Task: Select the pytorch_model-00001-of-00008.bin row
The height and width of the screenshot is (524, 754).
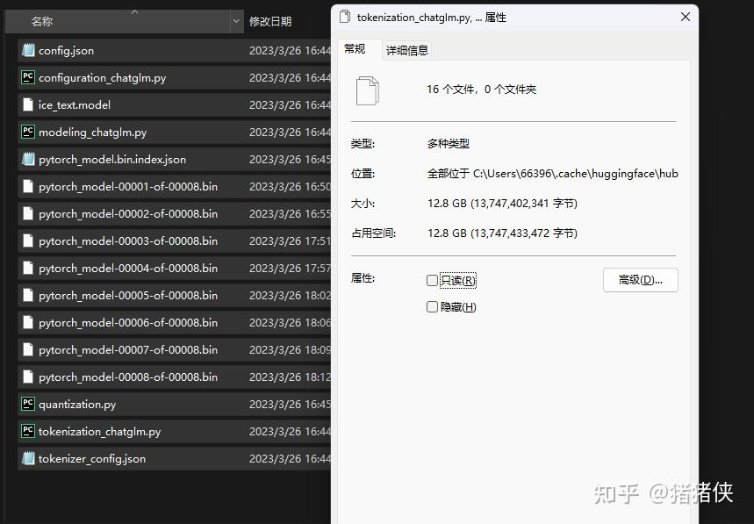Action: click(132, 186)
